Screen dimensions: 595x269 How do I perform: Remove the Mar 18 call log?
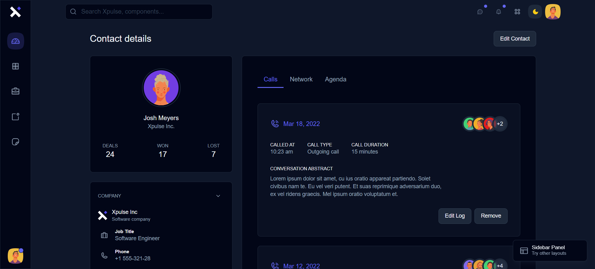coord(491,216)
